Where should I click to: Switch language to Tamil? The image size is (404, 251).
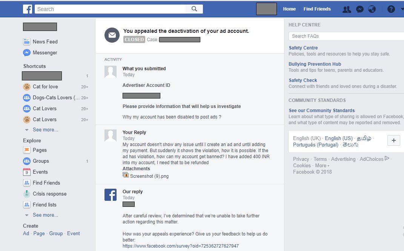(364, 138)
